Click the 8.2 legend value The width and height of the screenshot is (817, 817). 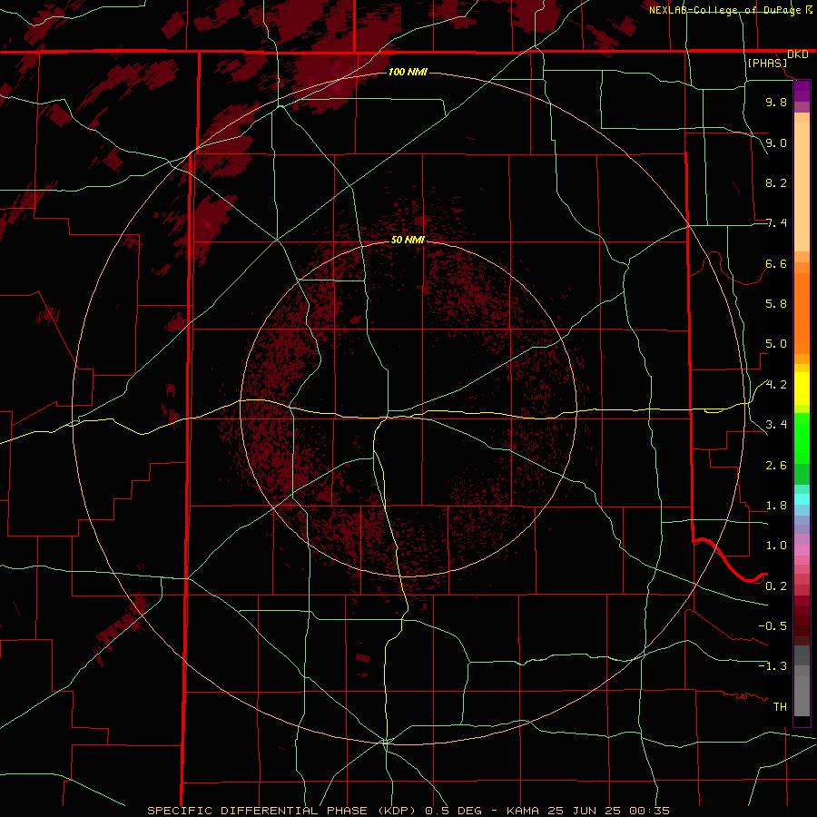pyautogui.click(x=776, y=182)
